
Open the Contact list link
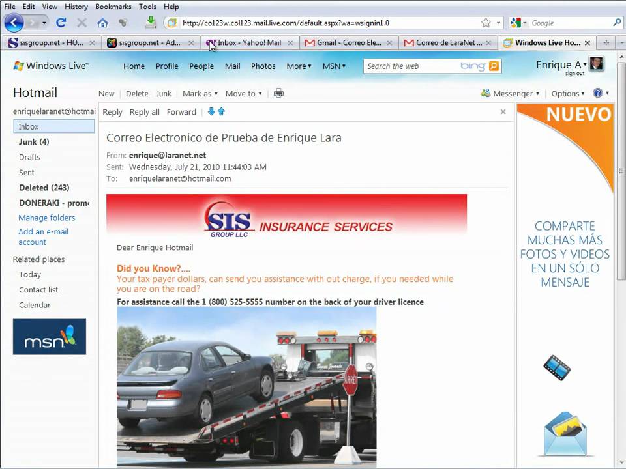click(x=38, y=289)
